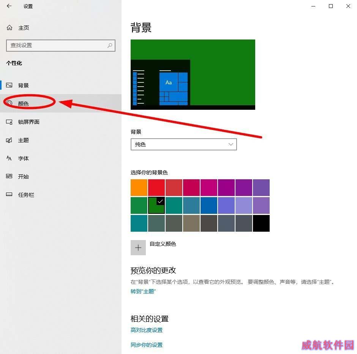Screen dimensions: 357x354
Task: Pick the olive gray third swatch in third row
Action: 174,223
